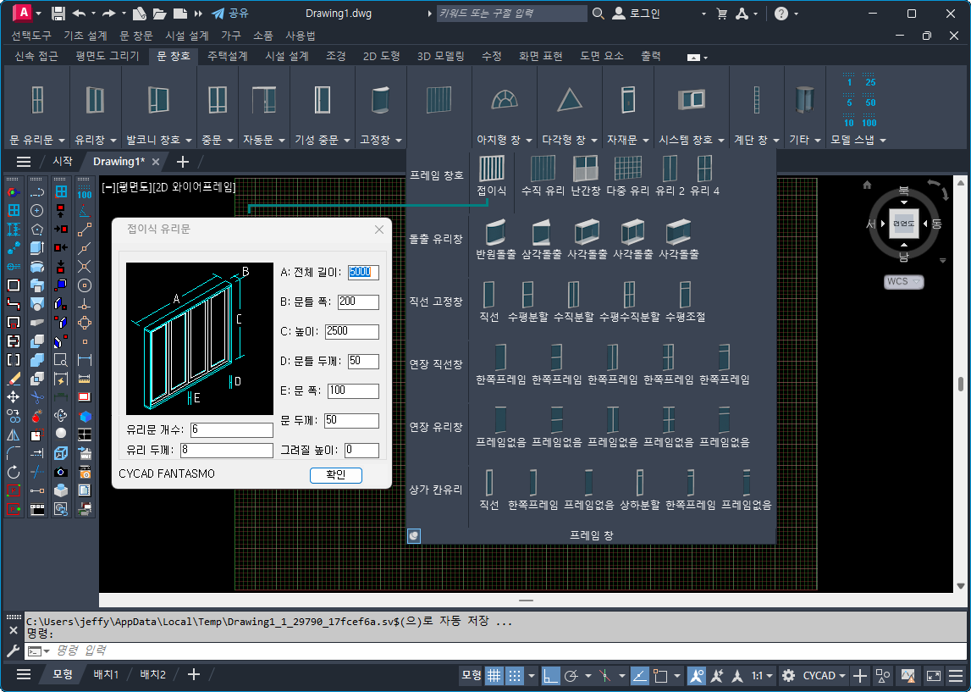Click the 난간창 railing window icon
The height and width of the screenshot is (692, 971).
[x=585, y=169]
